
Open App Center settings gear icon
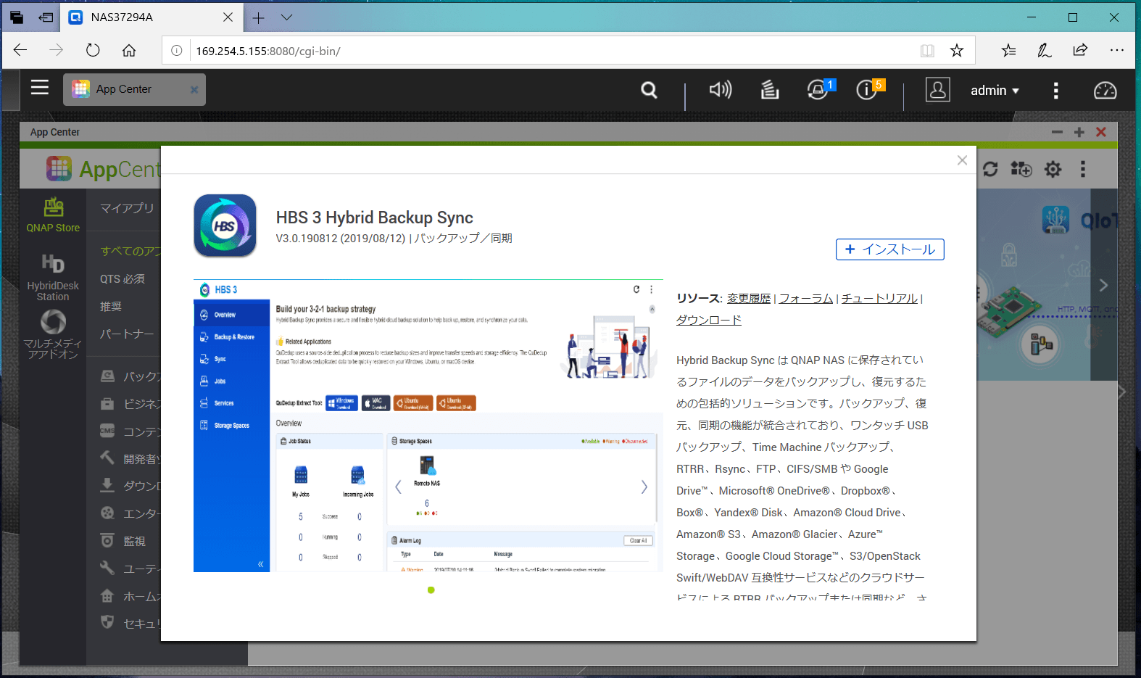coord(1053,169)
